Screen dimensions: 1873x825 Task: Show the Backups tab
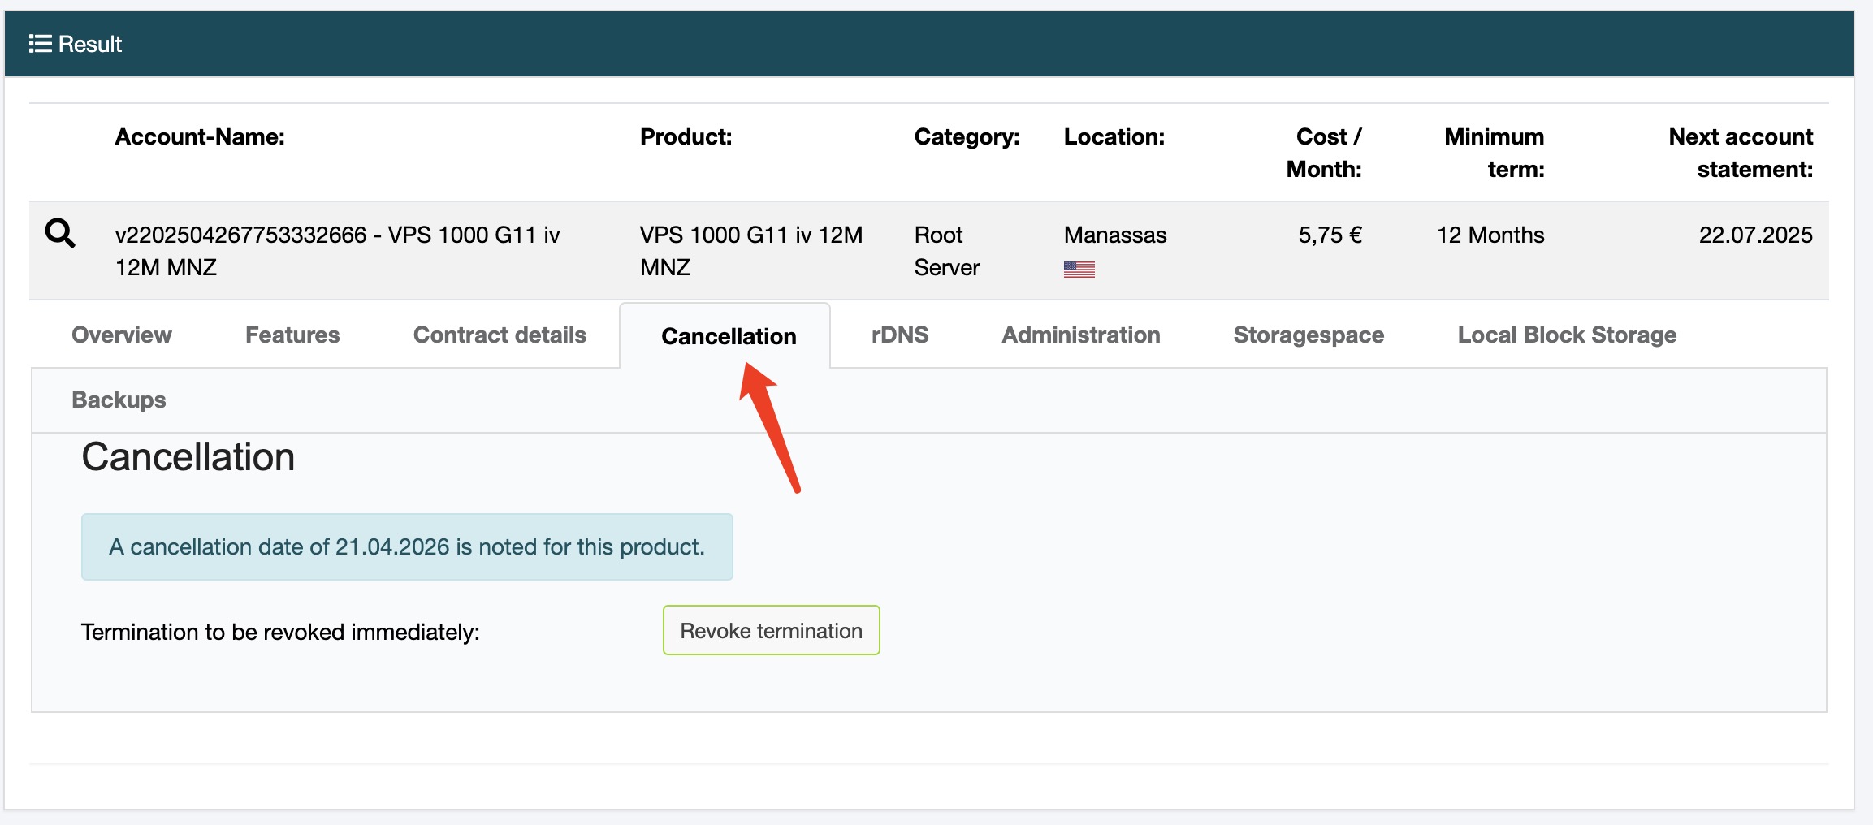(119, 400)
